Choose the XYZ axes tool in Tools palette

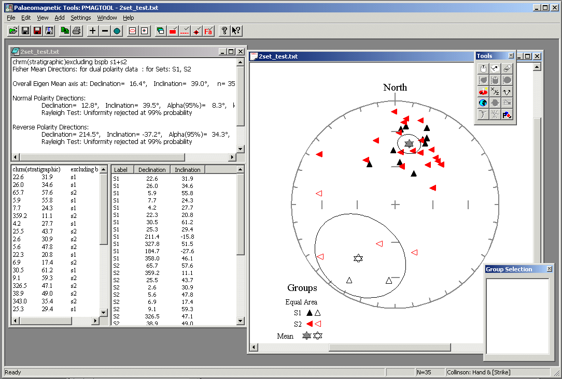pos(495,92)
